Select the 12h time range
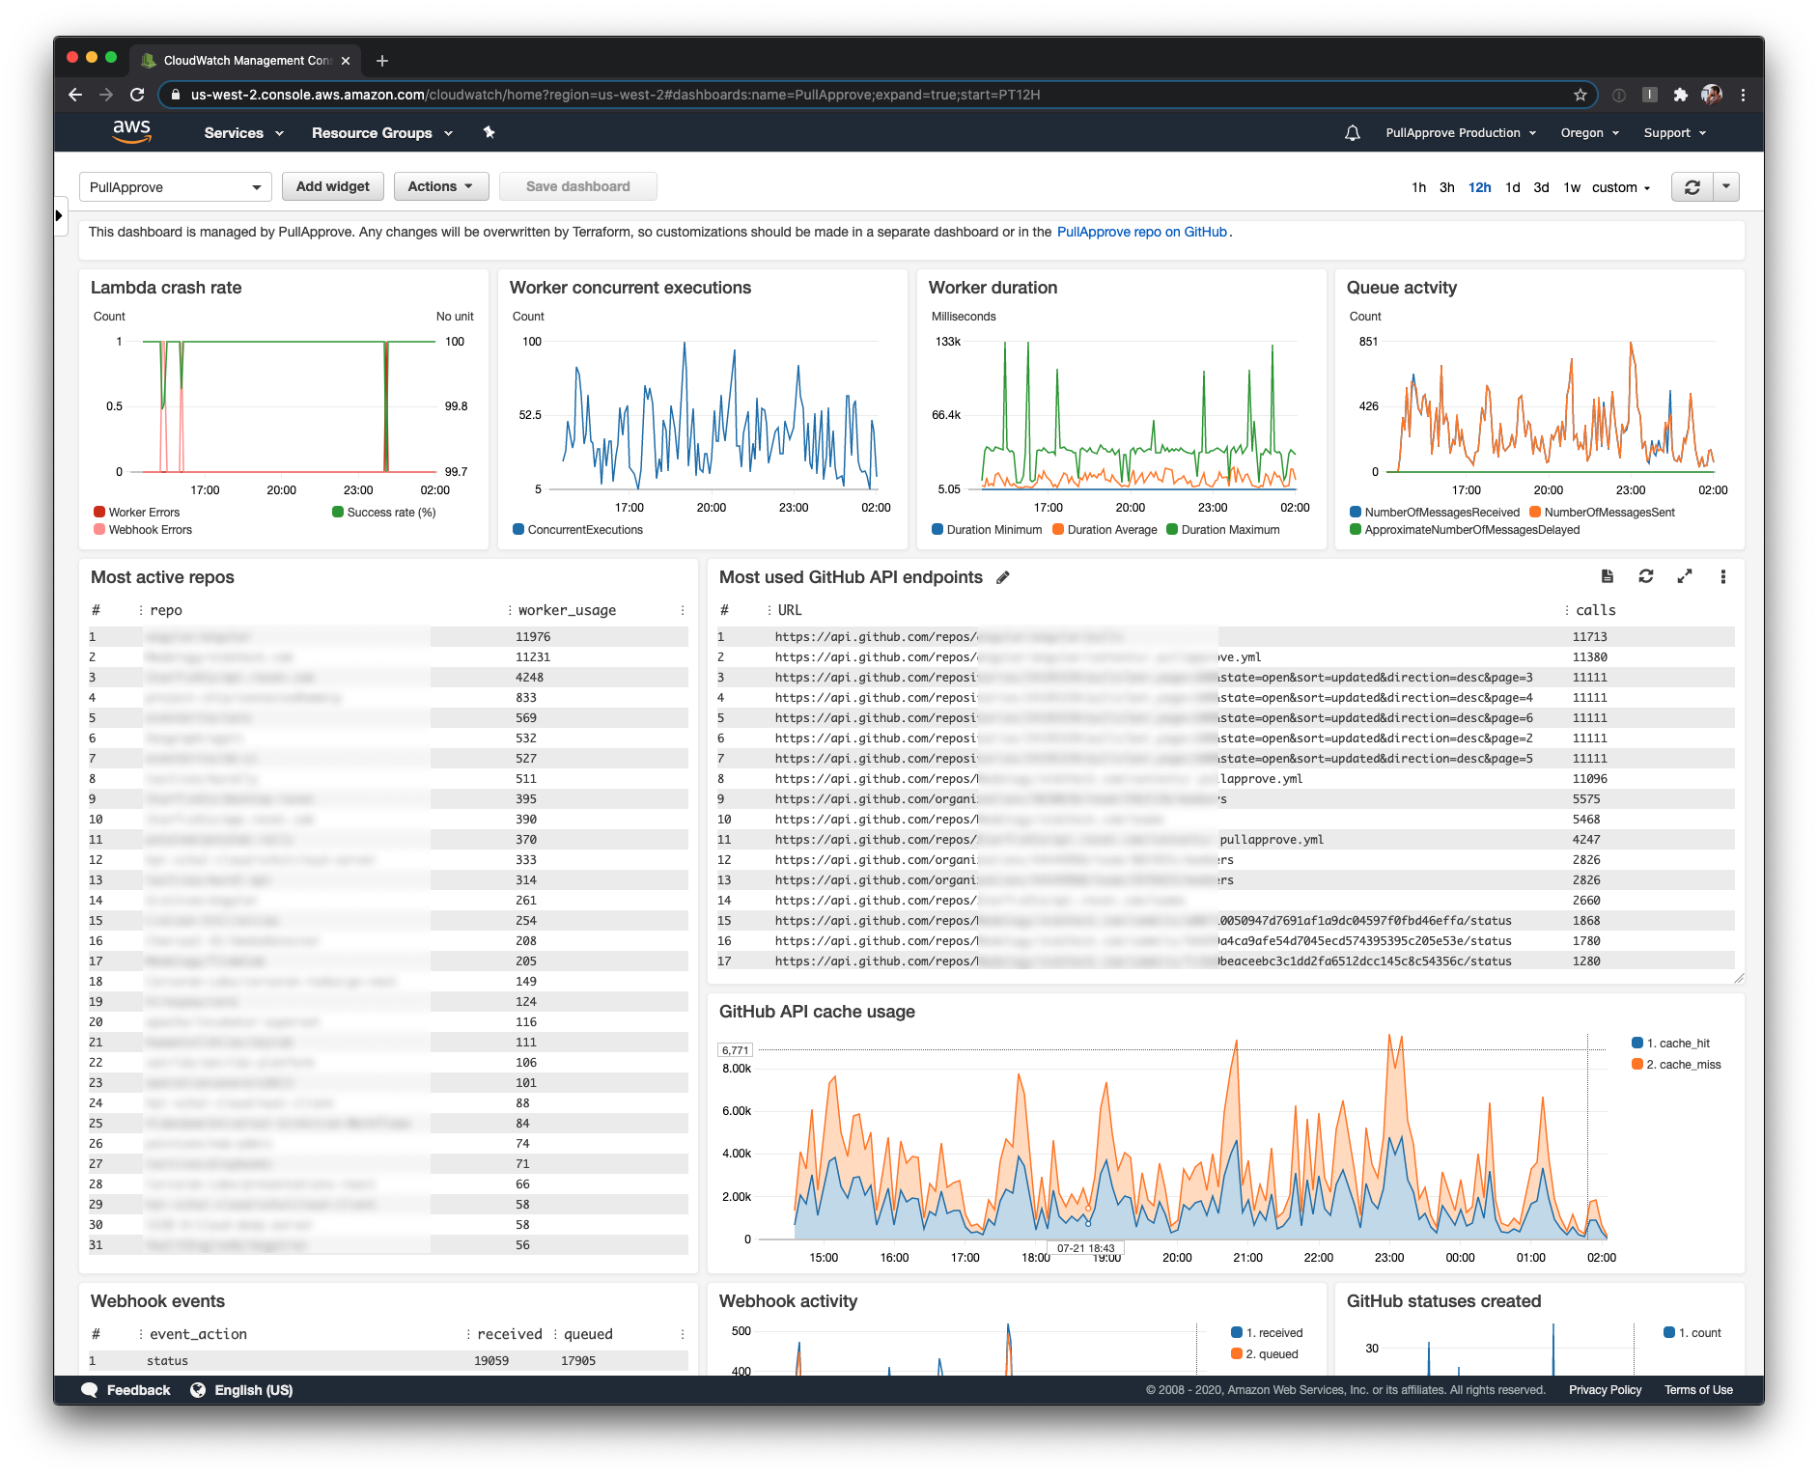The height and width of the screenshot is (1476, 1818). 1479,187
